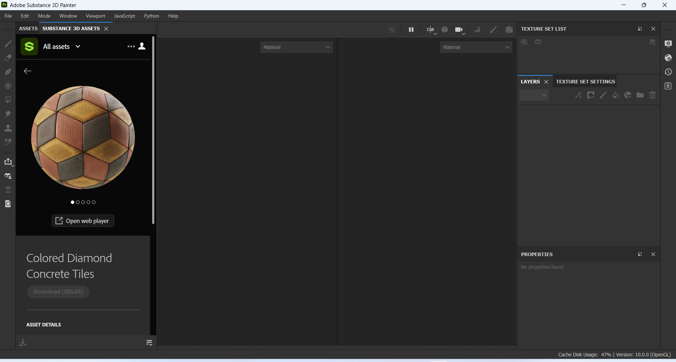Viewport: 676px width, 362px height.
Task: Switch to perspective view cube icon
Action: [x=445, y=30]
